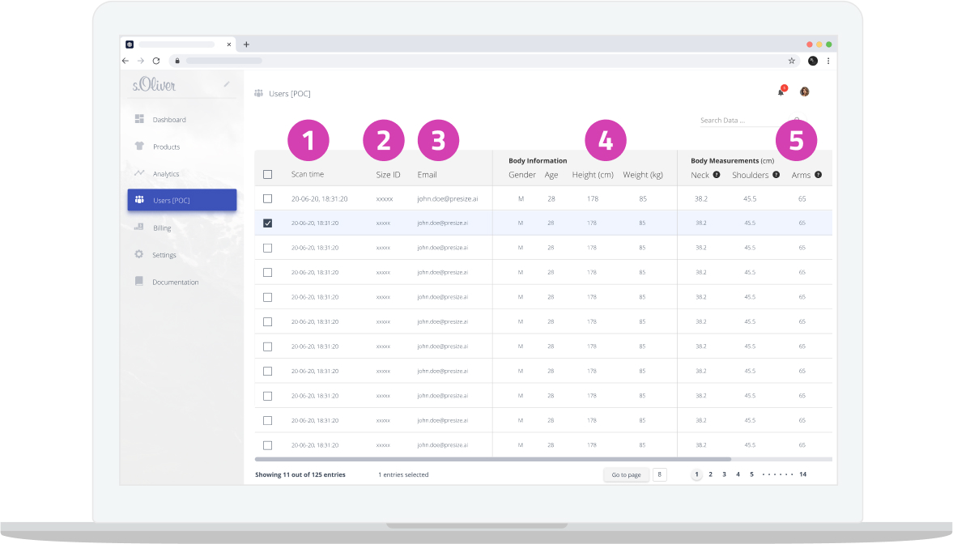
Task: Click the Billing bar chart icon
Action: 139,227
